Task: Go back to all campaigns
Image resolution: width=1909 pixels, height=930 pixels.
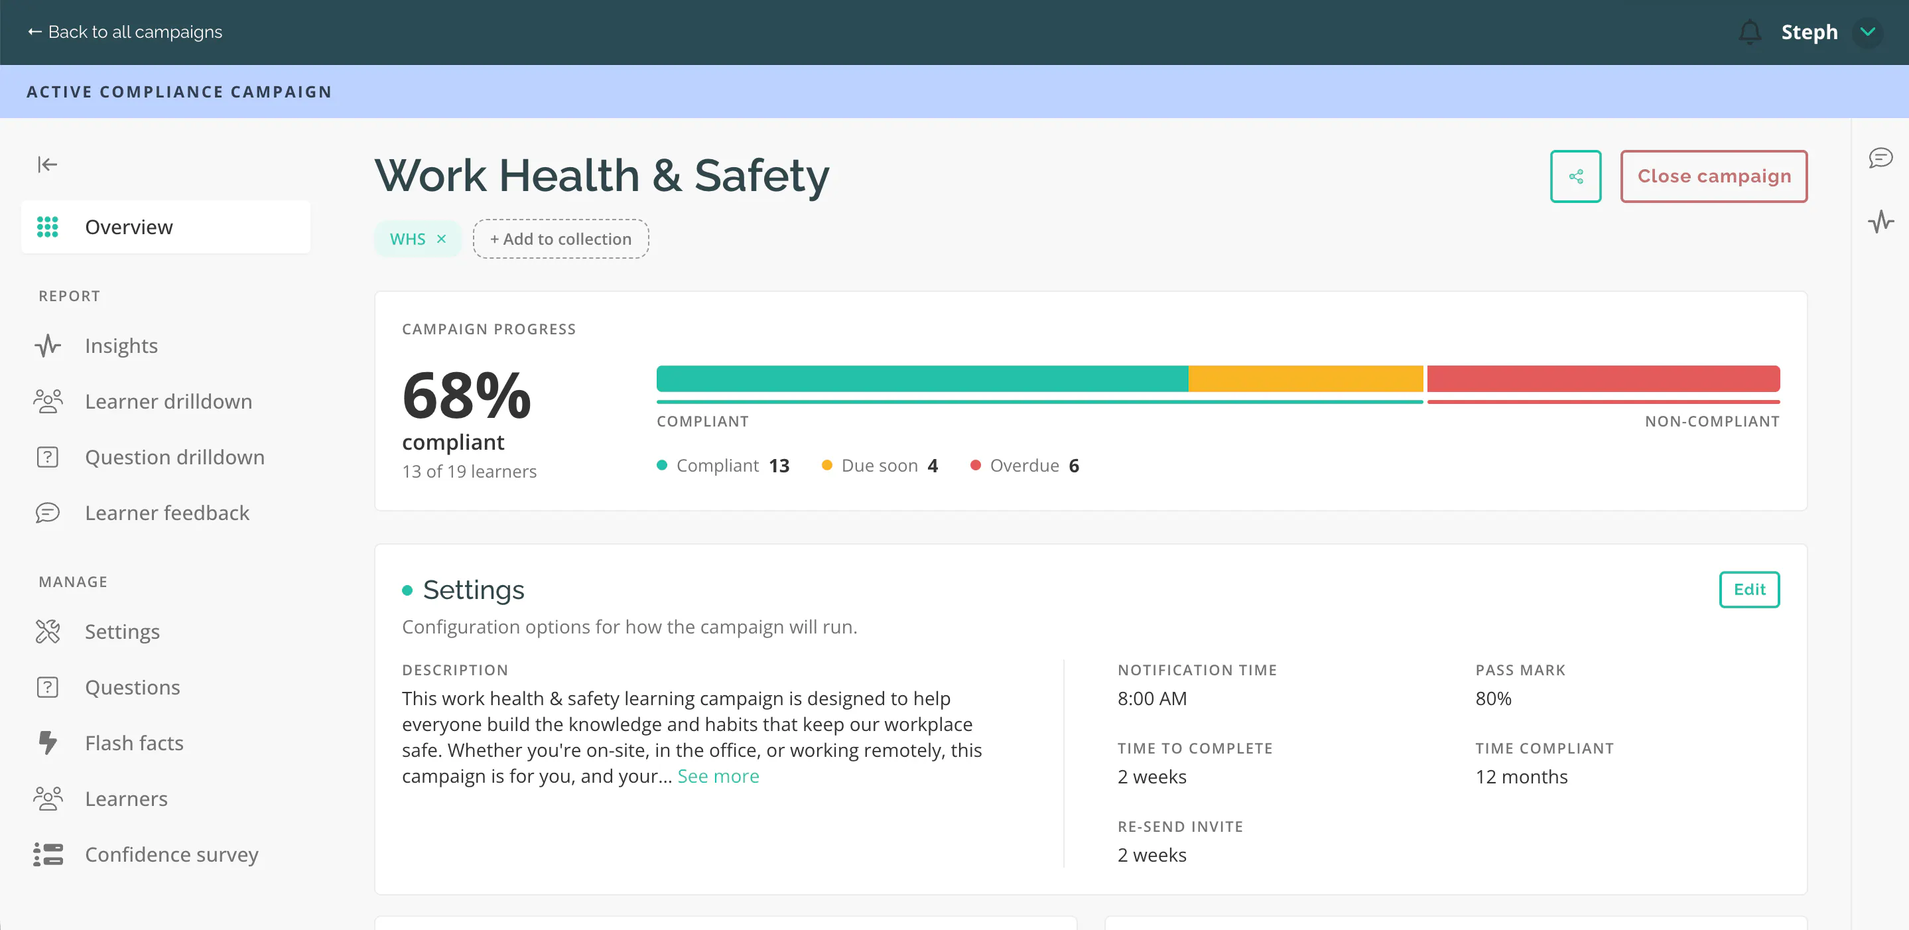Action: click(125, 32)
